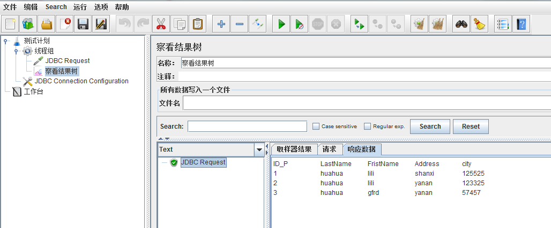
Task: Switch to the 请求 tab
Action: pyautogui.click(x=330, y=149)
